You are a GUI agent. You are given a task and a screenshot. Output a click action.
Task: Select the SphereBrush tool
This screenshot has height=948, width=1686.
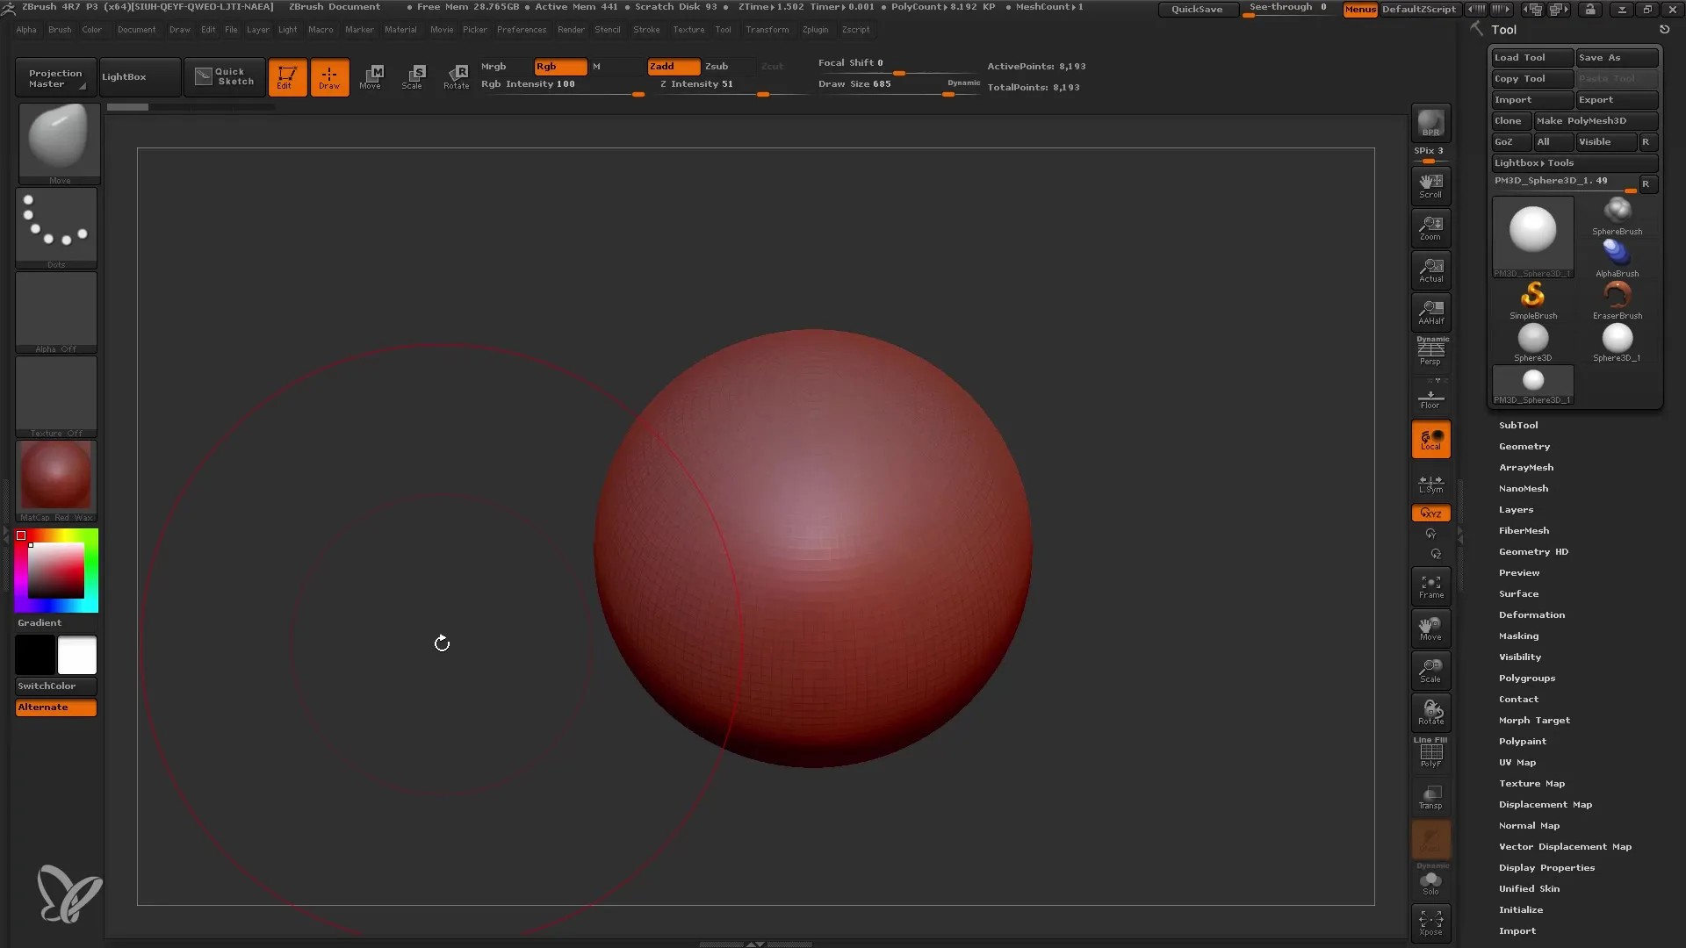point(1617,216)
